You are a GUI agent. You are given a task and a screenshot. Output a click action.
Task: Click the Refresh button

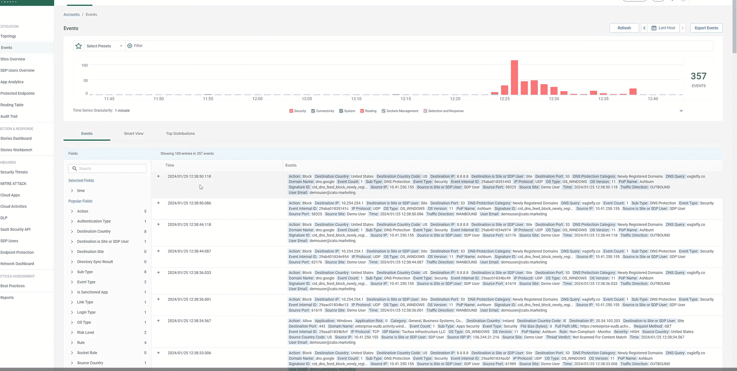(624, 28)
